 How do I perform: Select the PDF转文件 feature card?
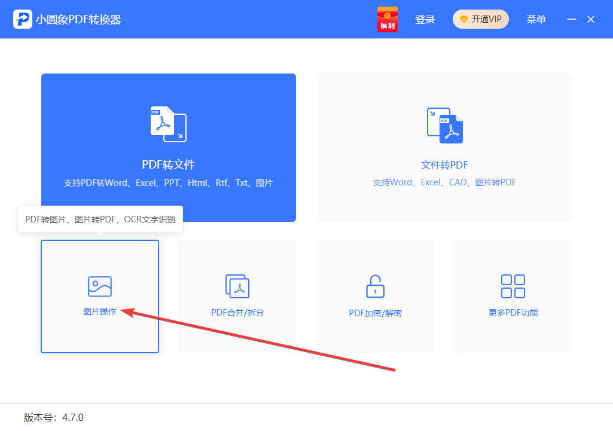[x=168, y=148]
